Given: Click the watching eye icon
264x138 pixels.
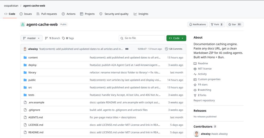Looking at the screenshot, I should (195, 90).
